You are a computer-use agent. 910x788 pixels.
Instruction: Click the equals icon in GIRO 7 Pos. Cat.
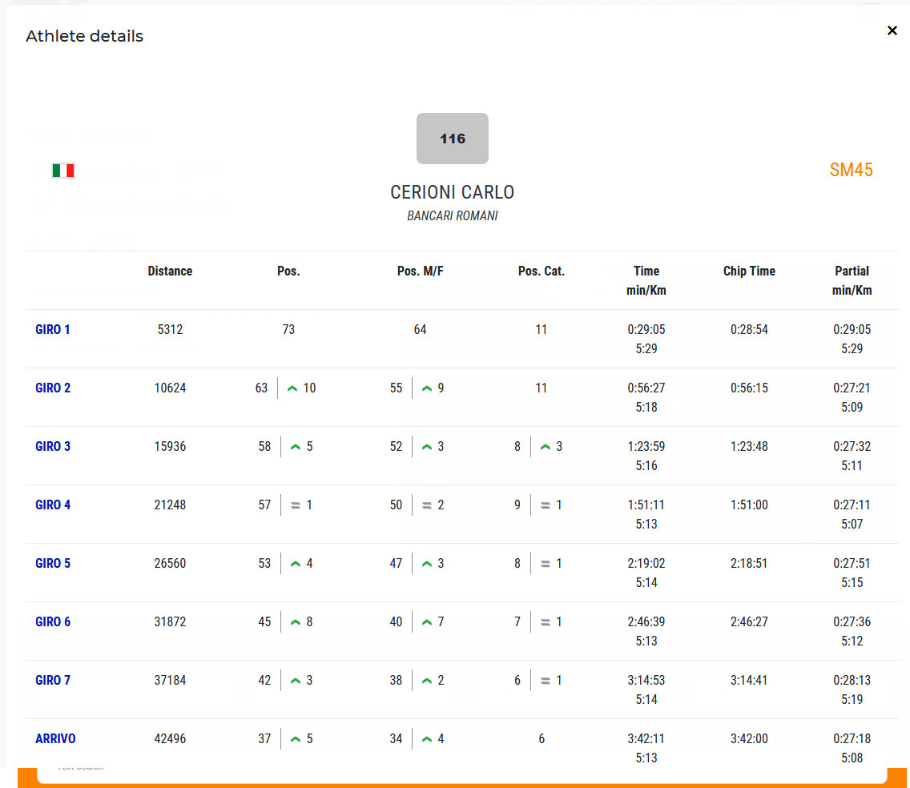[x=546, y=681]
